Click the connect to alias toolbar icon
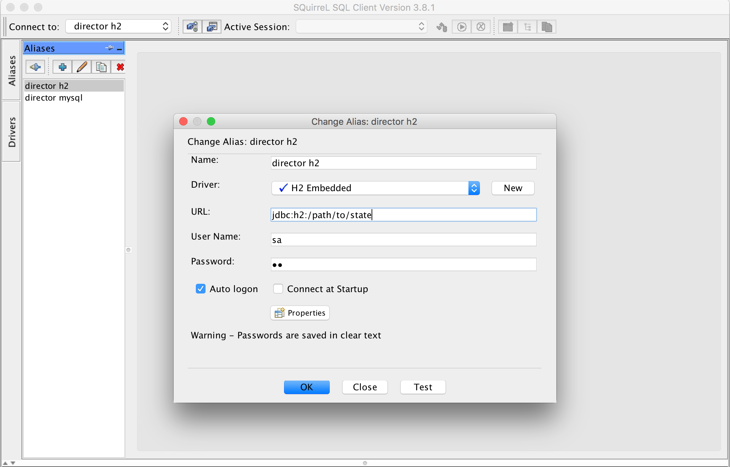Viewport: 730px width, 467px height. click(192, 27)
